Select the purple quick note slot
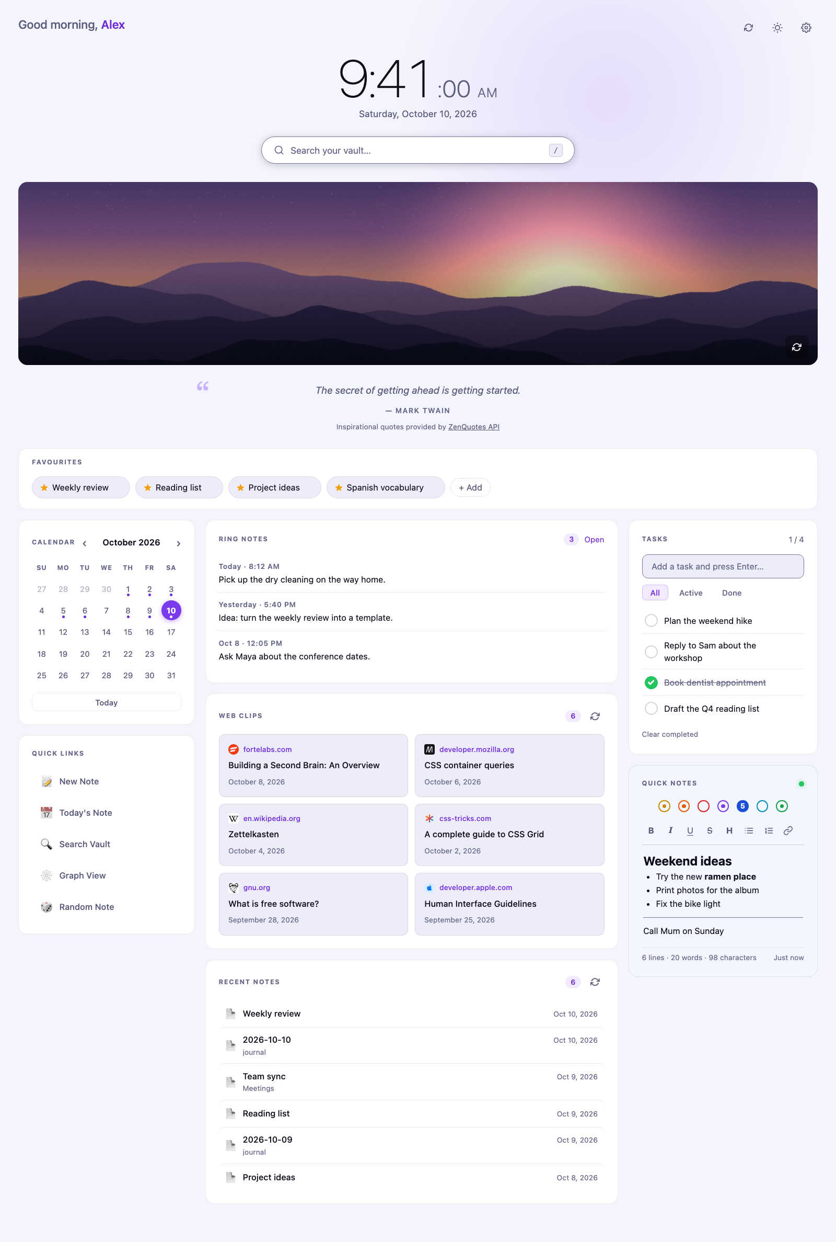Viewport: 836px width, 1242px height. (723, 806)
